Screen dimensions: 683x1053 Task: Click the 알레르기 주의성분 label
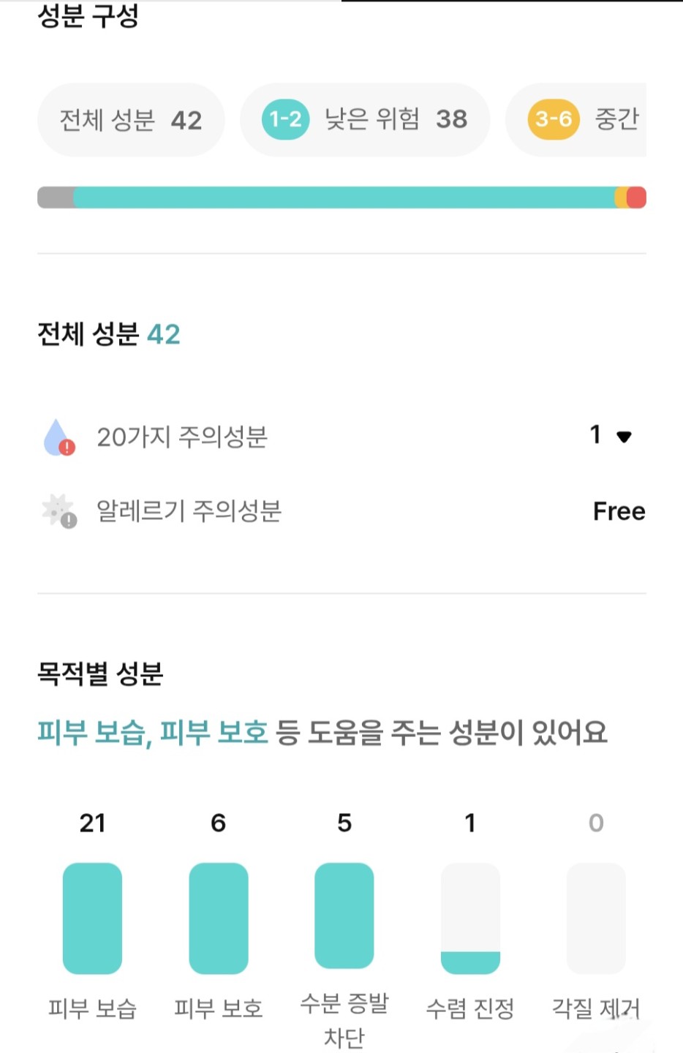pyautogui.click(x=189, y=511)
